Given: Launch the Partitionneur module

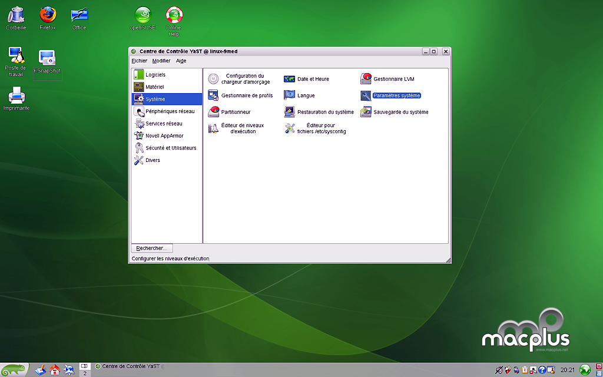Looking at the screenshot, I should click(229, 112).
